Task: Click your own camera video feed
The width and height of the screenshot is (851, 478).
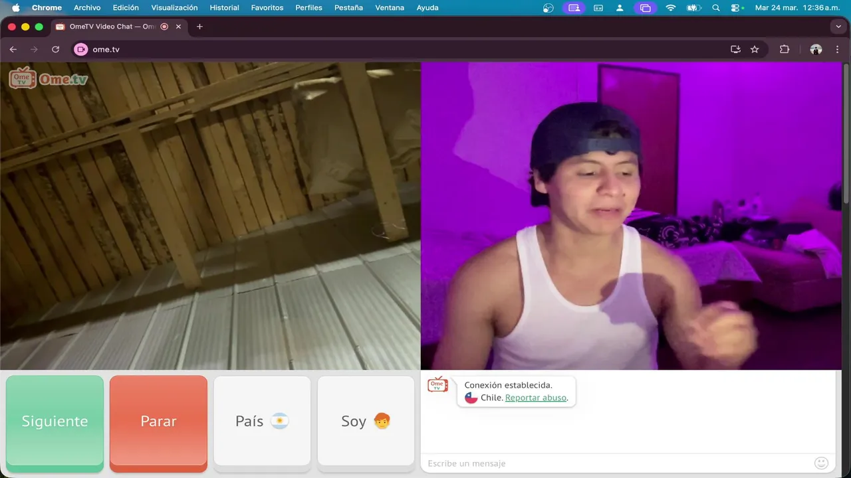Action: pos(632,216)
